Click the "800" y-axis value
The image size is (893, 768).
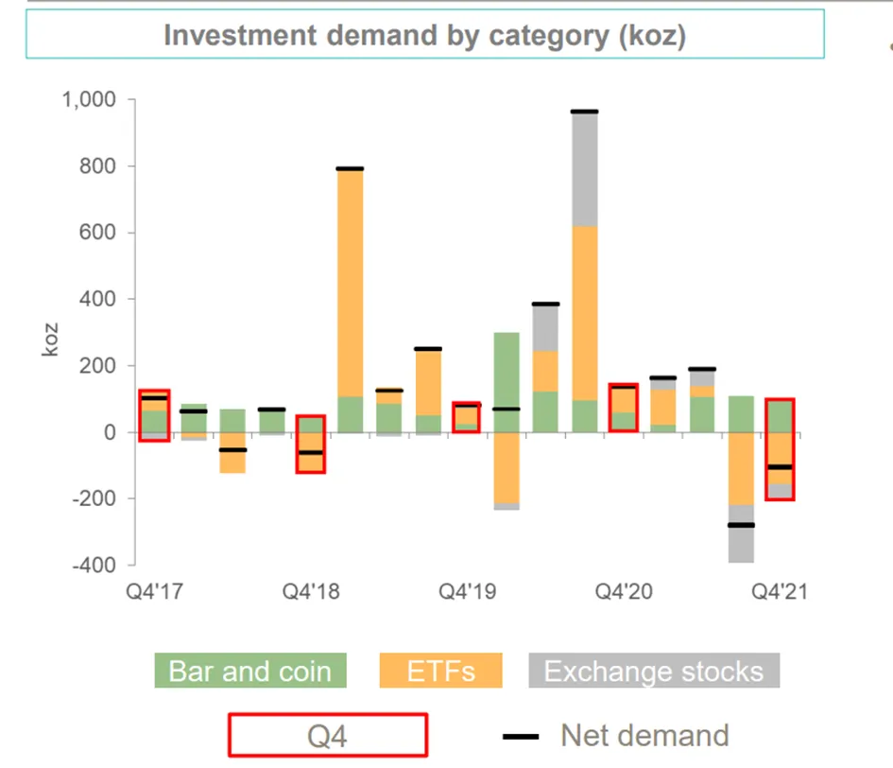click(97, 166)
